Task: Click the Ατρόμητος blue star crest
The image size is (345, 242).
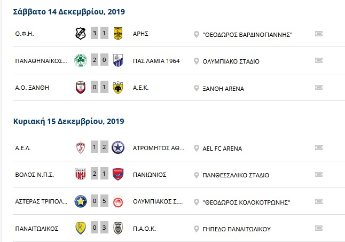Action: pos(118,147)
